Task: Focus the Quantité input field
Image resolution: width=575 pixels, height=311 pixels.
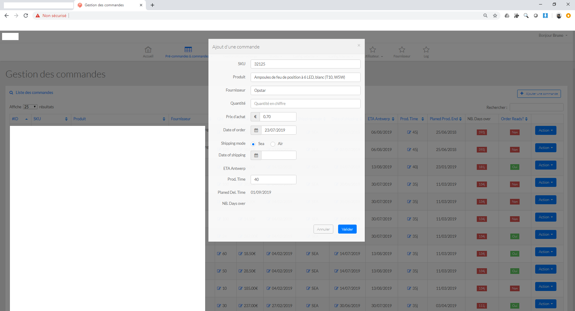Action: [x=305, y=103]
